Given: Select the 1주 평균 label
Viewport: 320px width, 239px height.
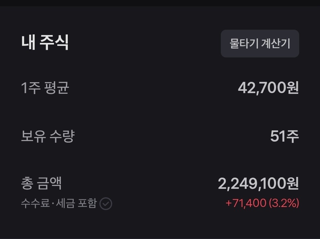Looking at the screenshot, I should tap(45, 88).
